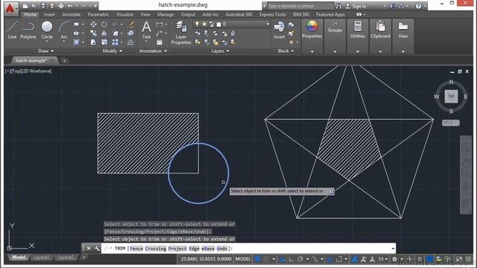The image size is (477, 268).
Task: Open the Annotate ribbon tab
Action: tap(72, 14)
